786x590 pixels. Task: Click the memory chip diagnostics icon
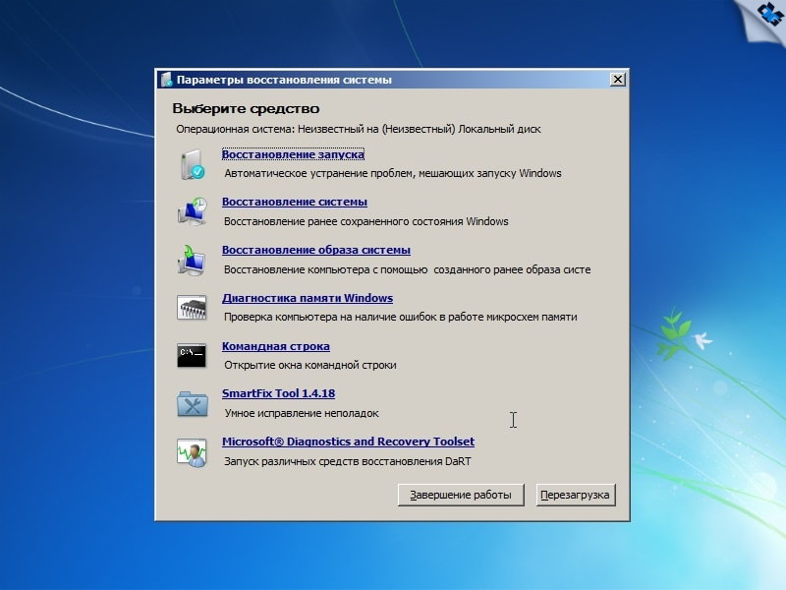pyautogui.click(x=192, y=308)
